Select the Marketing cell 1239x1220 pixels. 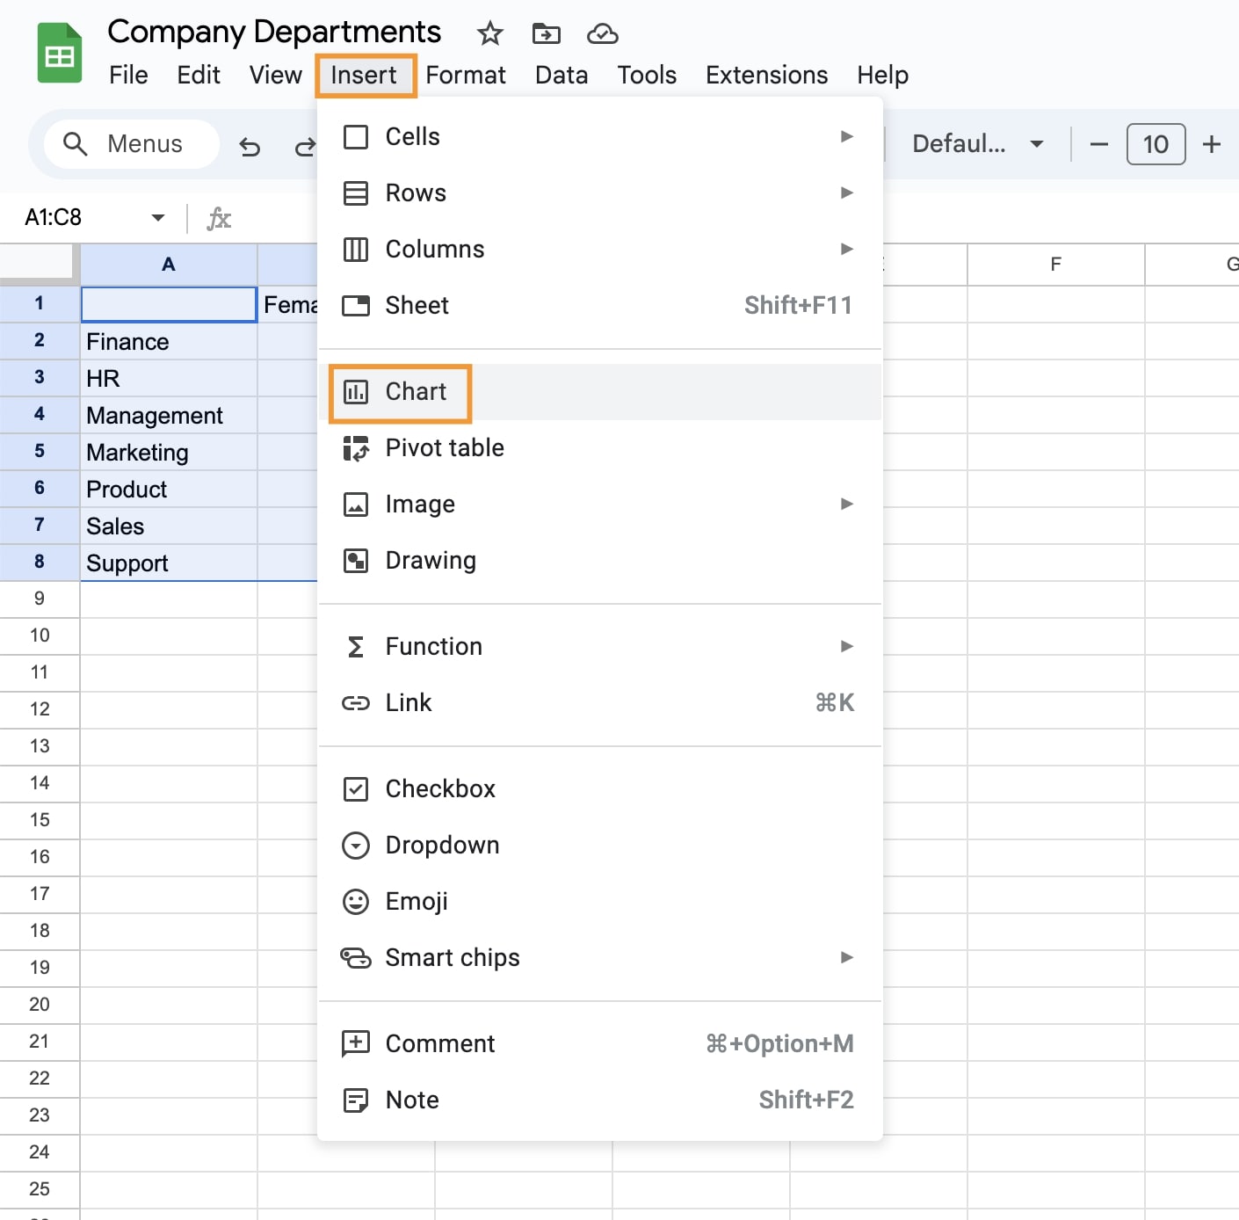click(169, 452)
